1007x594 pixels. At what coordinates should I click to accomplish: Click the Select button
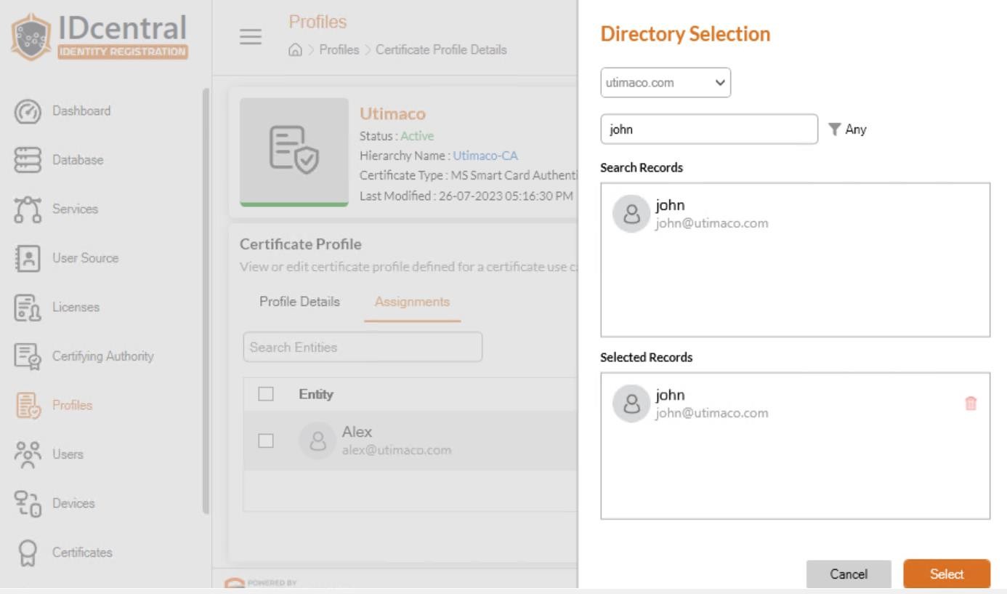click(947, 574)
